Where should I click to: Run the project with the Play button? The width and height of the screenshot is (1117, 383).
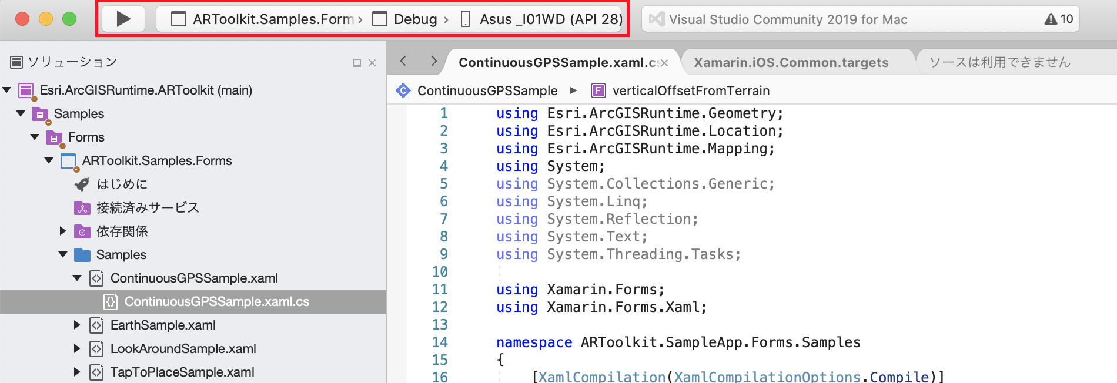click(123, 19)
